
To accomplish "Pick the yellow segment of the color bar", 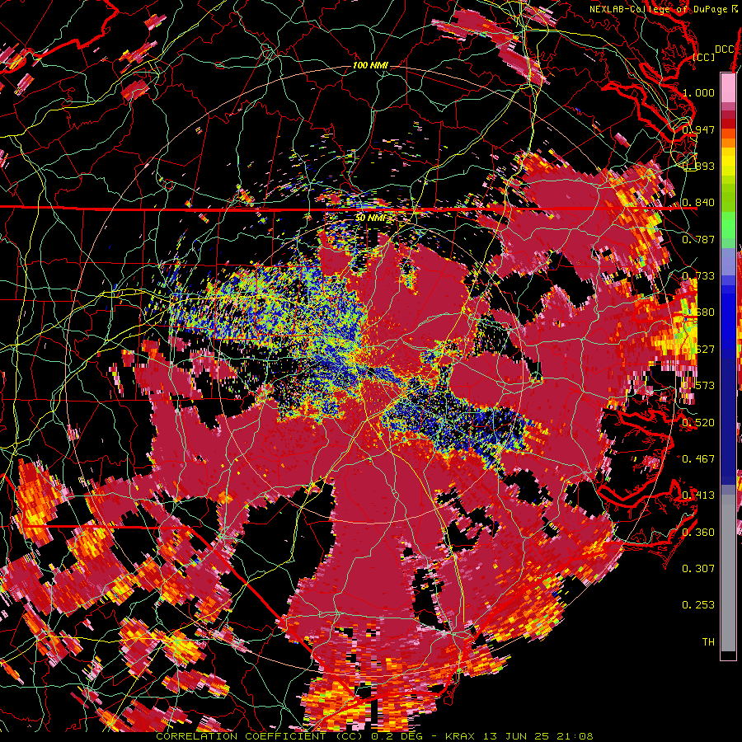I will [728, 162].
